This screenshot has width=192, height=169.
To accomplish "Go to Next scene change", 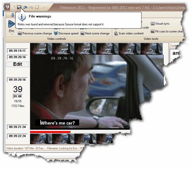I will 95,34.
